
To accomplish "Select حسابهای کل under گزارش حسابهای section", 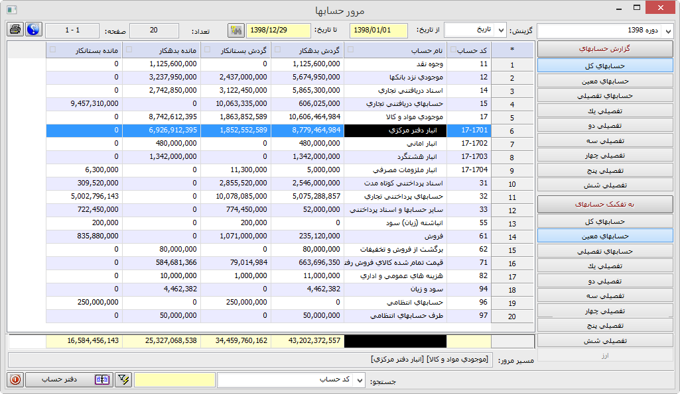I will [604, 66].
